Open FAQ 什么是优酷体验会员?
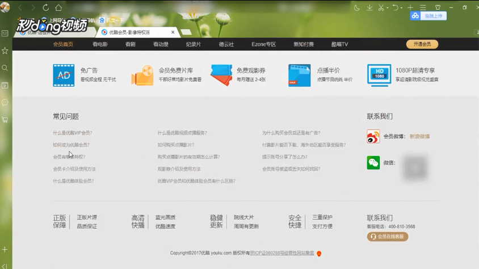 pyautogui.click(x=73, y=181)
